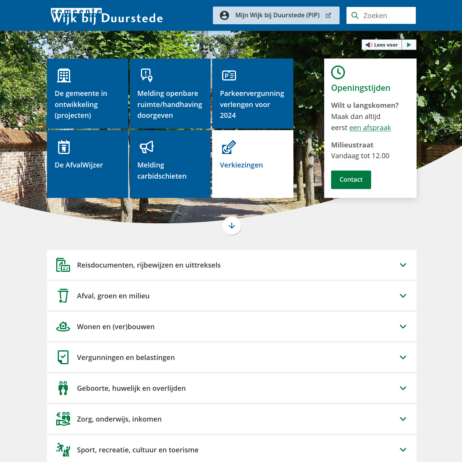Open 'De gemeente in ontwikkeling (projecten)' tile text

pyautogui.click(x=81, y=104)
